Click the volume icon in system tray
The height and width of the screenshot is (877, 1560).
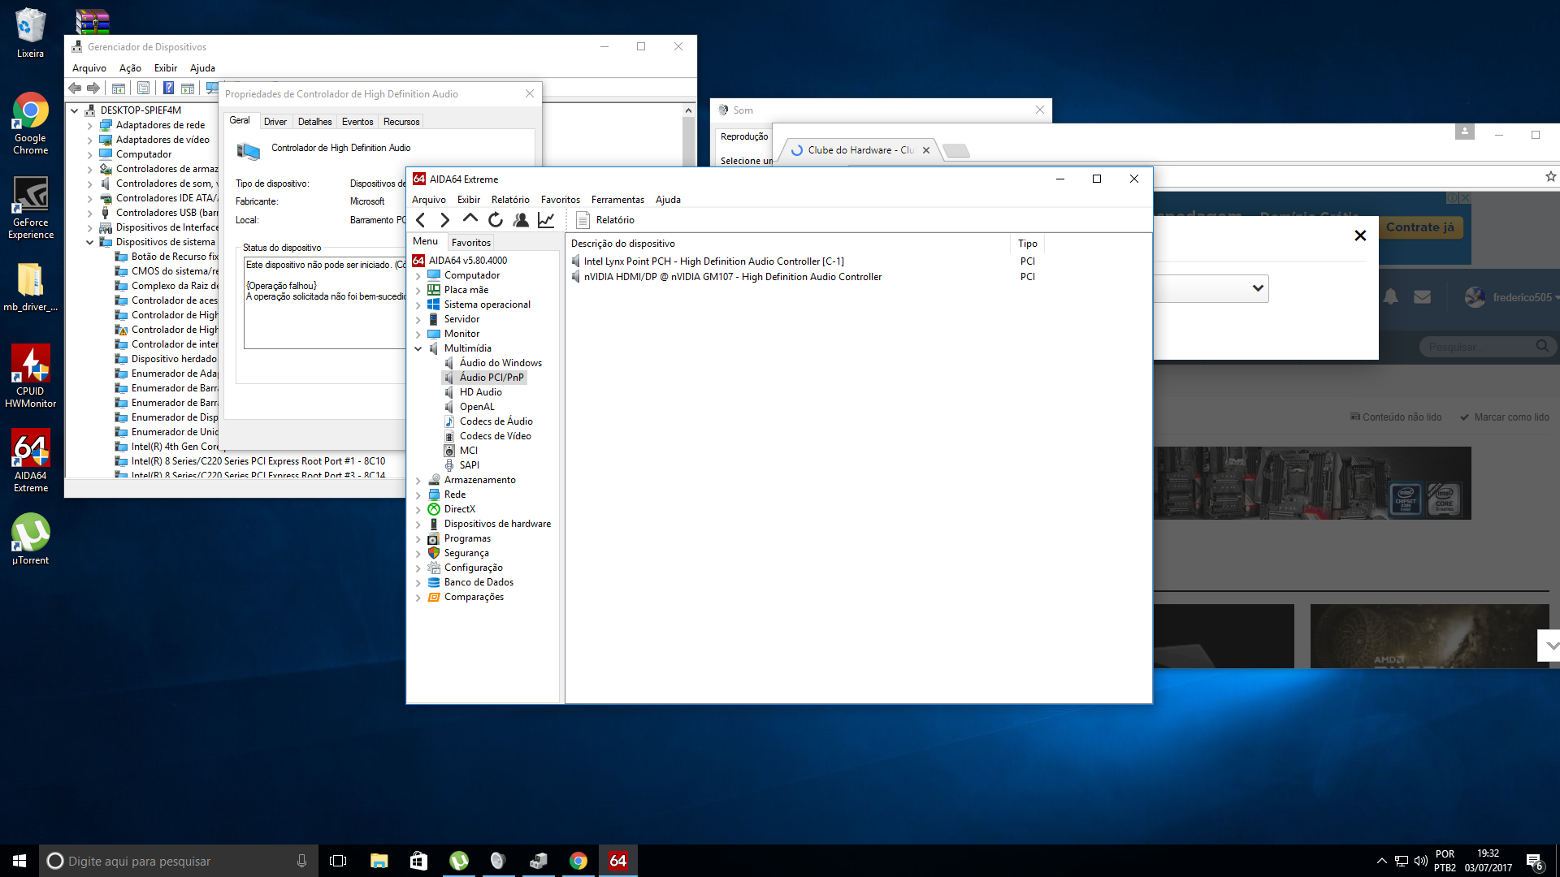pyautogui.click(x=1420, y=861)
